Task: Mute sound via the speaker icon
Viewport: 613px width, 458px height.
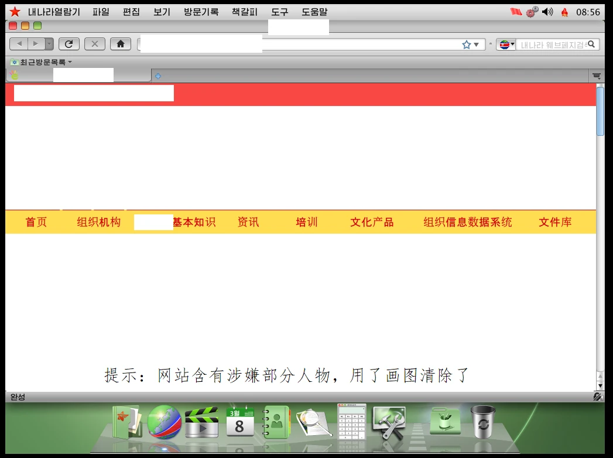Action: pyautogui.click(x=547, y=12)
